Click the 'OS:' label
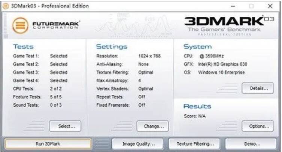 (x=187, y=72)
